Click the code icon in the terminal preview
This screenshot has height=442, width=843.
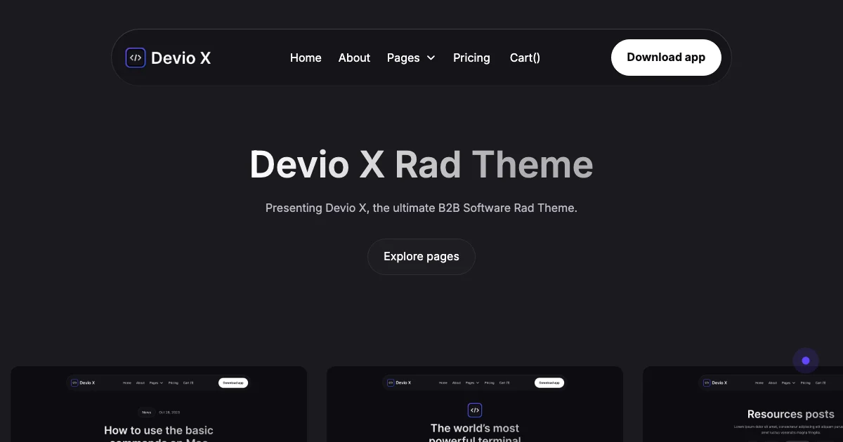tap(475, 410)
